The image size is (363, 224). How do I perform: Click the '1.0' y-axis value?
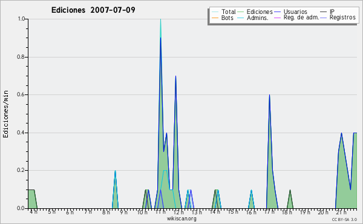point(21,19)
